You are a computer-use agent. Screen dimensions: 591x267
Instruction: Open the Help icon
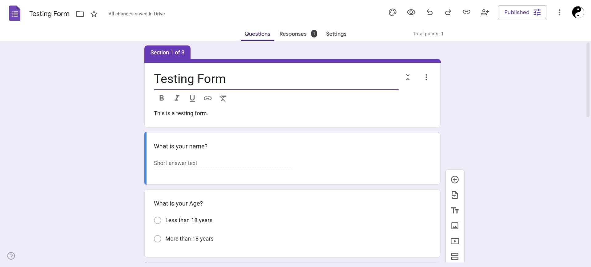(x=11, y=256)
